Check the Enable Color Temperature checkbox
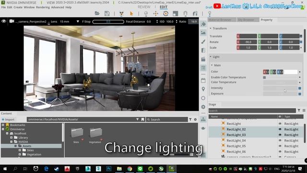This screenshot has height=173, width=307. click(264, 77)
